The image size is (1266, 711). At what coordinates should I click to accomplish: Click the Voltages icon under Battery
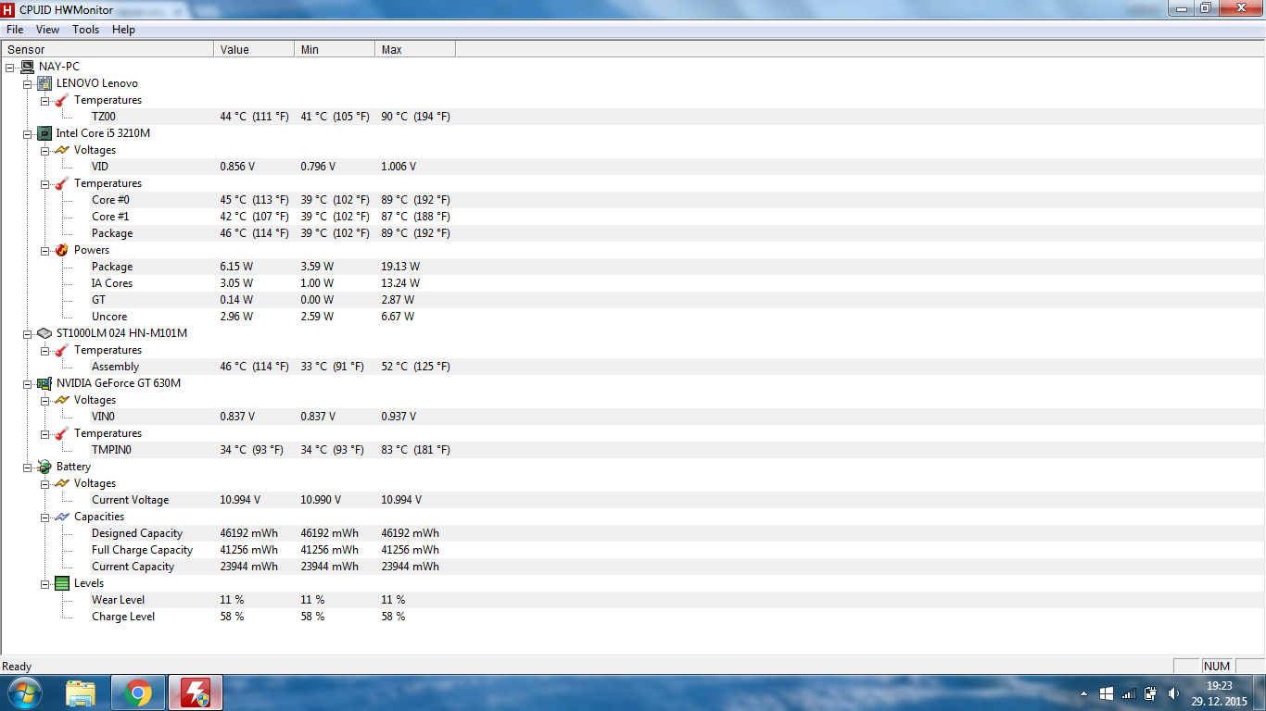62,483
